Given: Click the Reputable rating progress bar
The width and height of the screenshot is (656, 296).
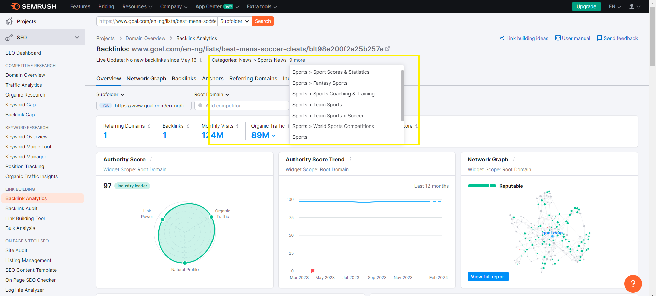Looking at the screenshot, I should 482,186.
